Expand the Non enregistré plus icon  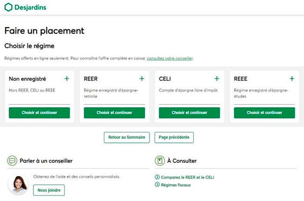67,79
